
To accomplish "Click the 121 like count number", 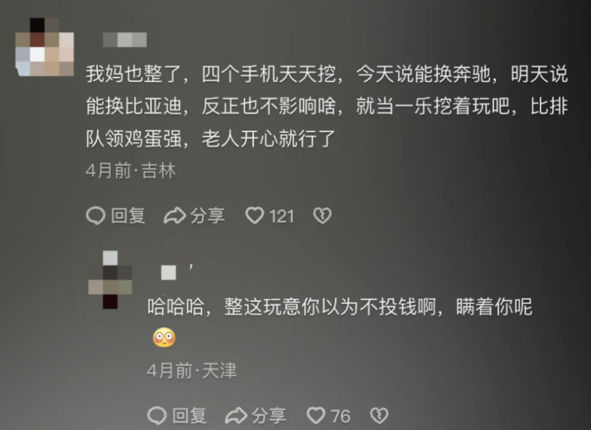I will coord(281,216).
